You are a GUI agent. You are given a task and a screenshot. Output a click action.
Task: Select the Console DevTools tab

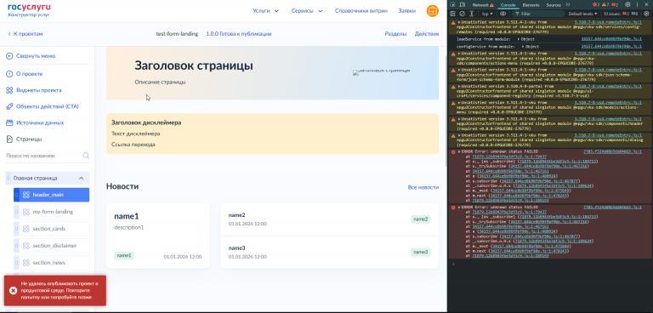(x=508, y=5)
